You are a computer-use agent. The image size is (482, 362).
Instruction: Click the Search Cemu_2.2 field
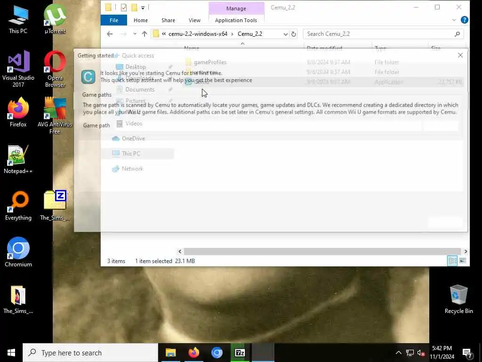coord(383,34)
